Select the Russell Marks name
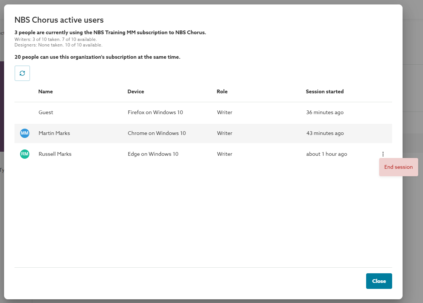 (x=55, y=154)
